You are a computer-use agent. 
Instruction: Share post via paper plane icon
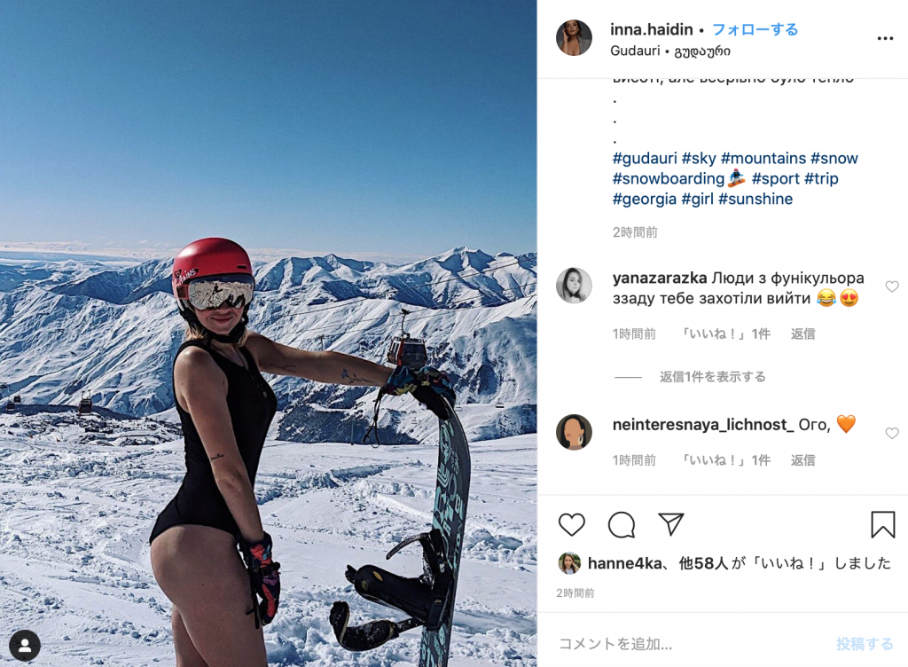click(x=671, y=524)
